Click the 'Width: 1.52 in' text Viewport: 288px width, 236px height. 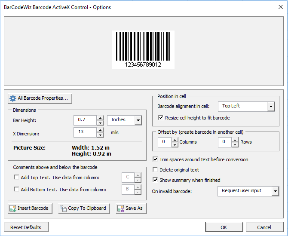coord(91,147)
